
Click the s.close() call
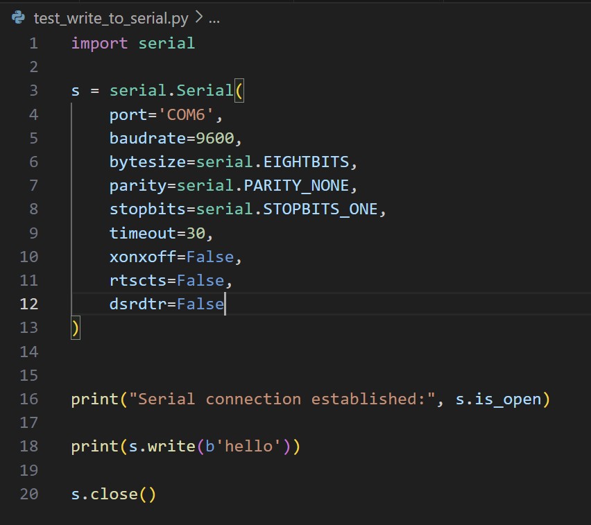point(114,494)
